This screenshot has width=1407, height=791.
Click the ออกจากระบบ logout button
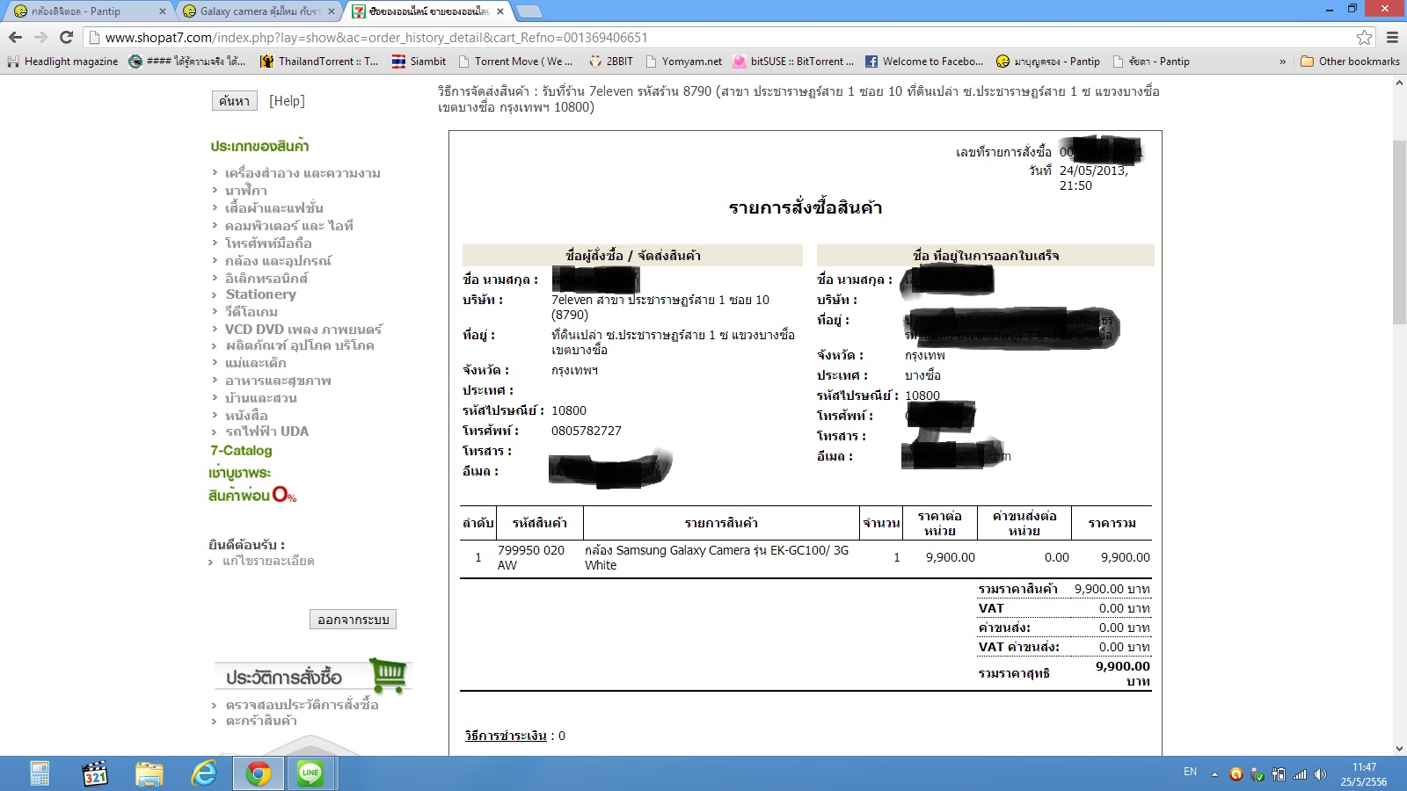pyautogui.click(x=354, y=620)
